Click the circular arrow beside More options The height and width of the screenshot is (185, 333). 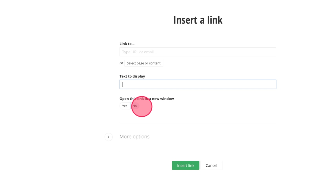pos(109,137)
